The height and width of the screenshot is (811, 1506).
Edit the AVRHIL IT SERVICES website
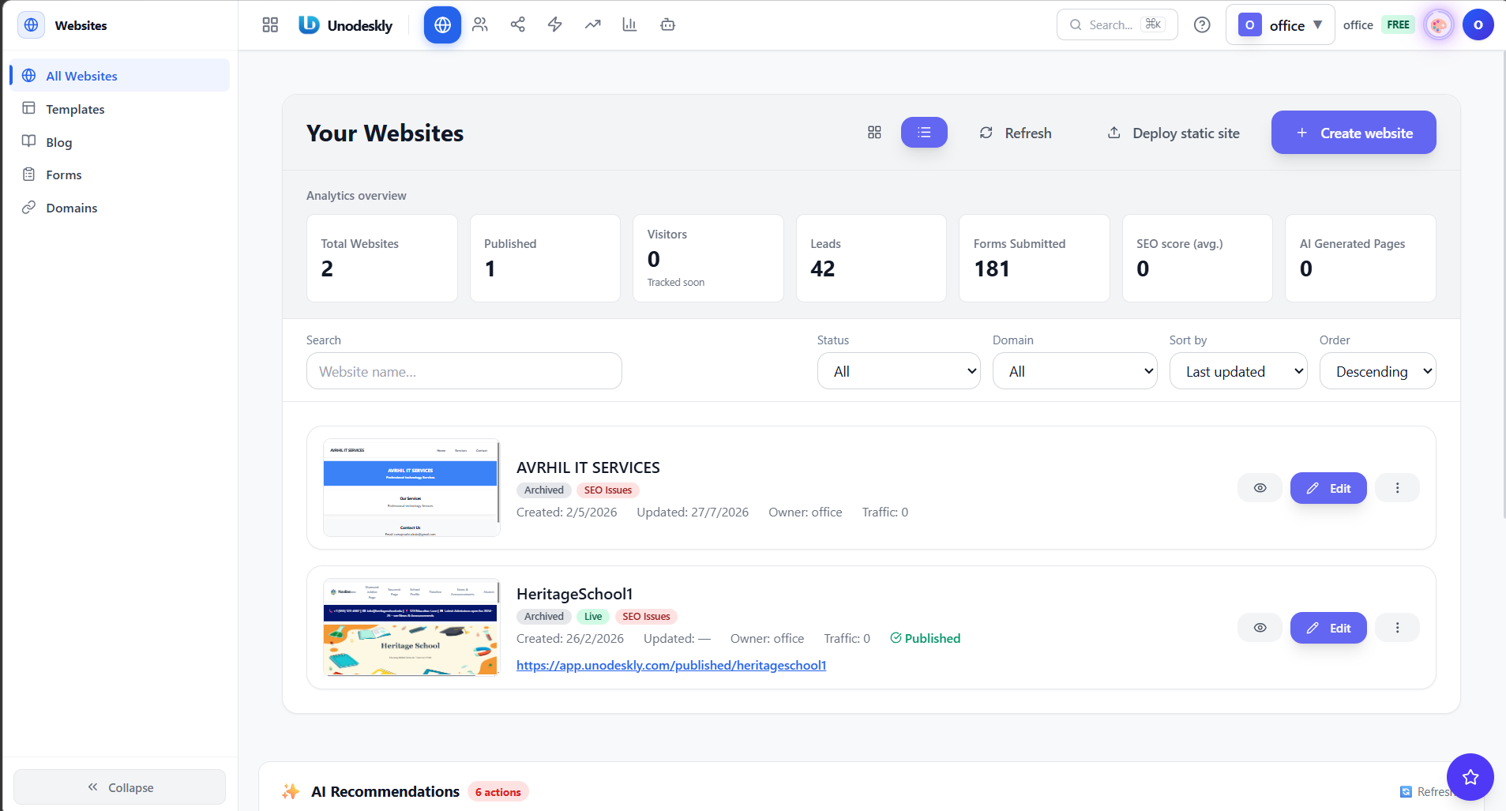point(1328,488)
